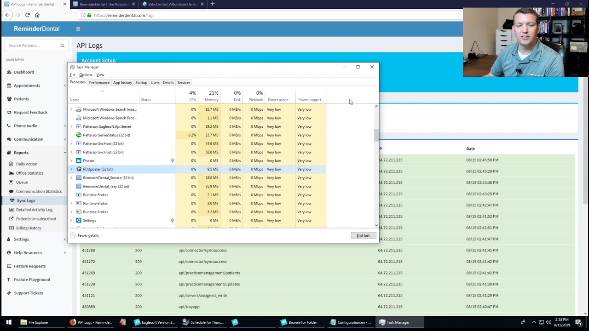Open the Office Statistics link

(x=30, y=173)
